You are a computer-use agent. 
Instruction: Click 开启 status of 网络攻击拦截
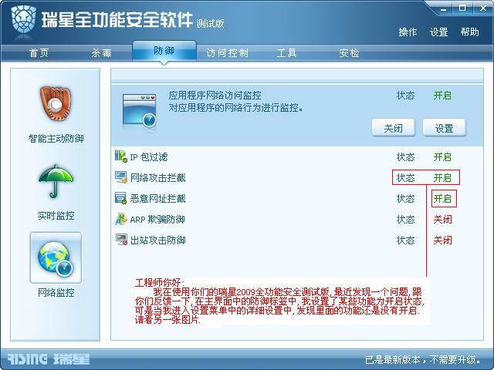coord(442,178)
